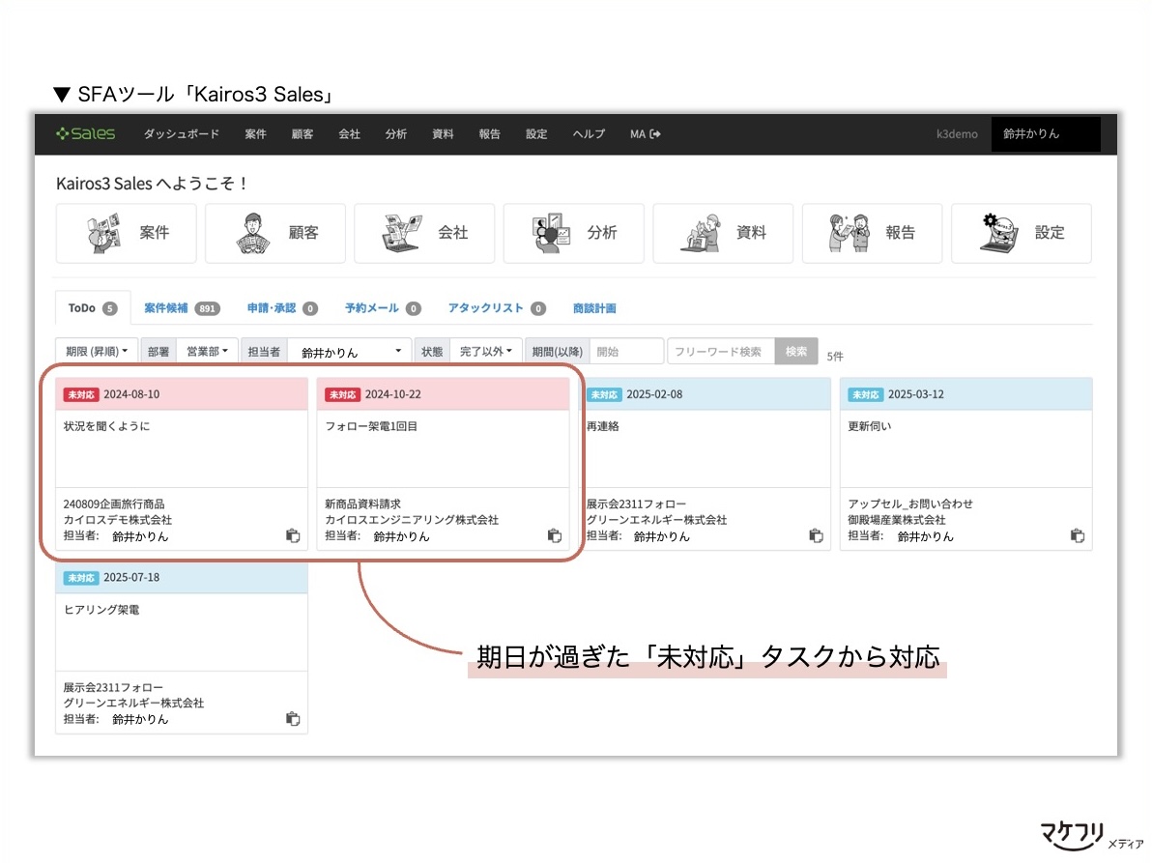Click the フリーワード検索 input field
Screen dimensions: 1152x863
(722, 351)
